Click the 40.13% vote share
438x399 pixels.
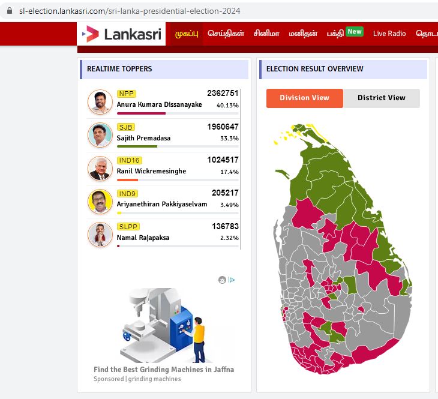pyautogui.click(x=227, y=106)
